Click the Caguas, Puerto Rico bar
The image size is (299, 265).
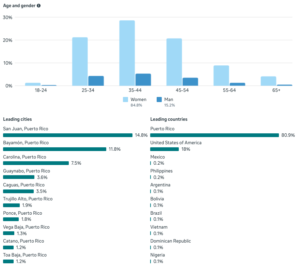(18, 191)
